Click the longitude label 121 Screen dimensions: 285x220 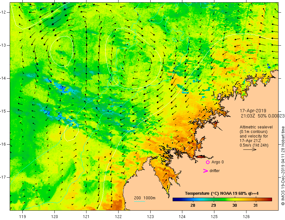[86, 216]
